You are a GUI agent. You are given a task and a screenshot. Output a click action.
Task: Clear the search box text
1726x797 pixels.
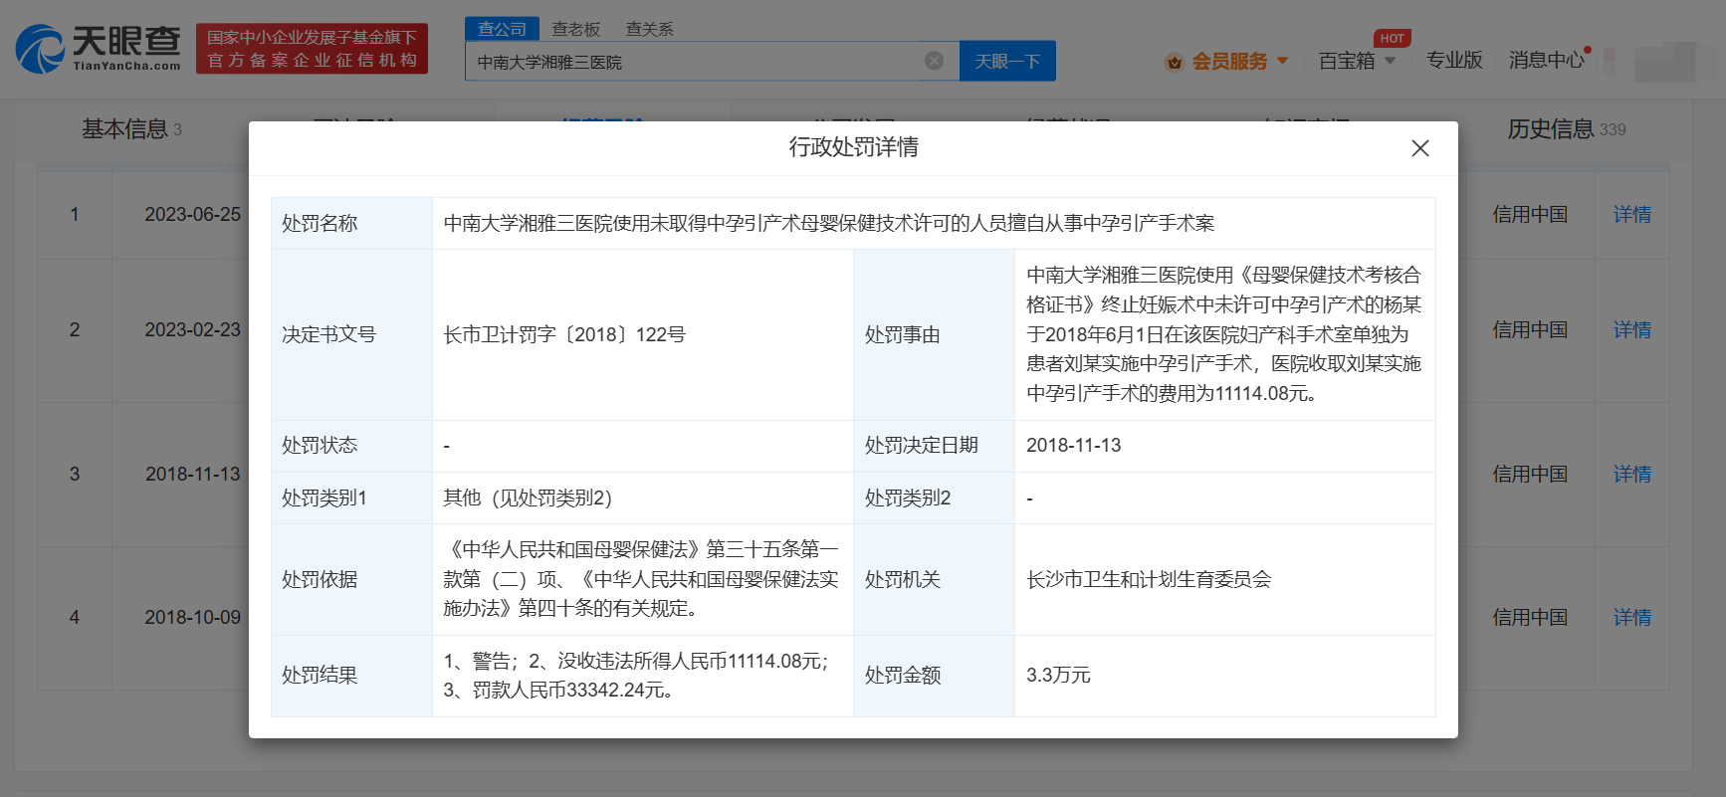[x=934, y=61]
